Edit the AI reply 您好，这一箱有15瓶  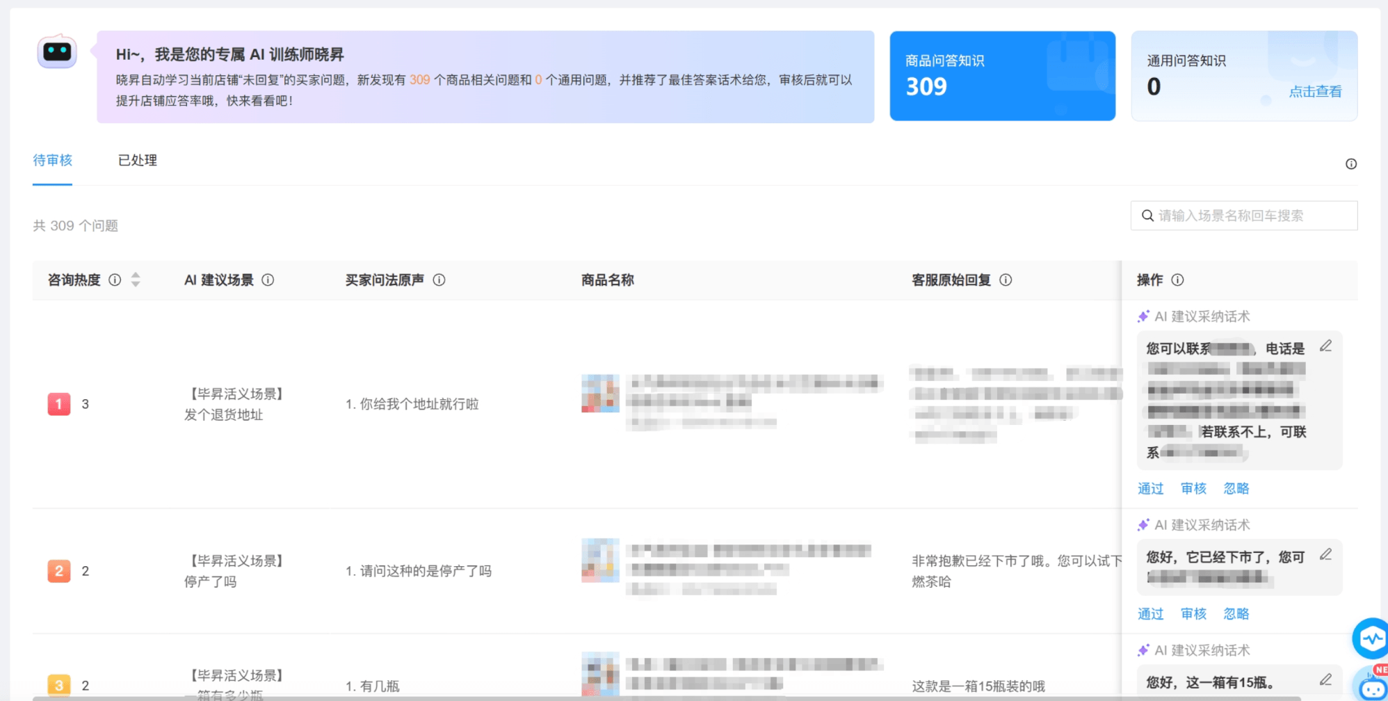1326,679
